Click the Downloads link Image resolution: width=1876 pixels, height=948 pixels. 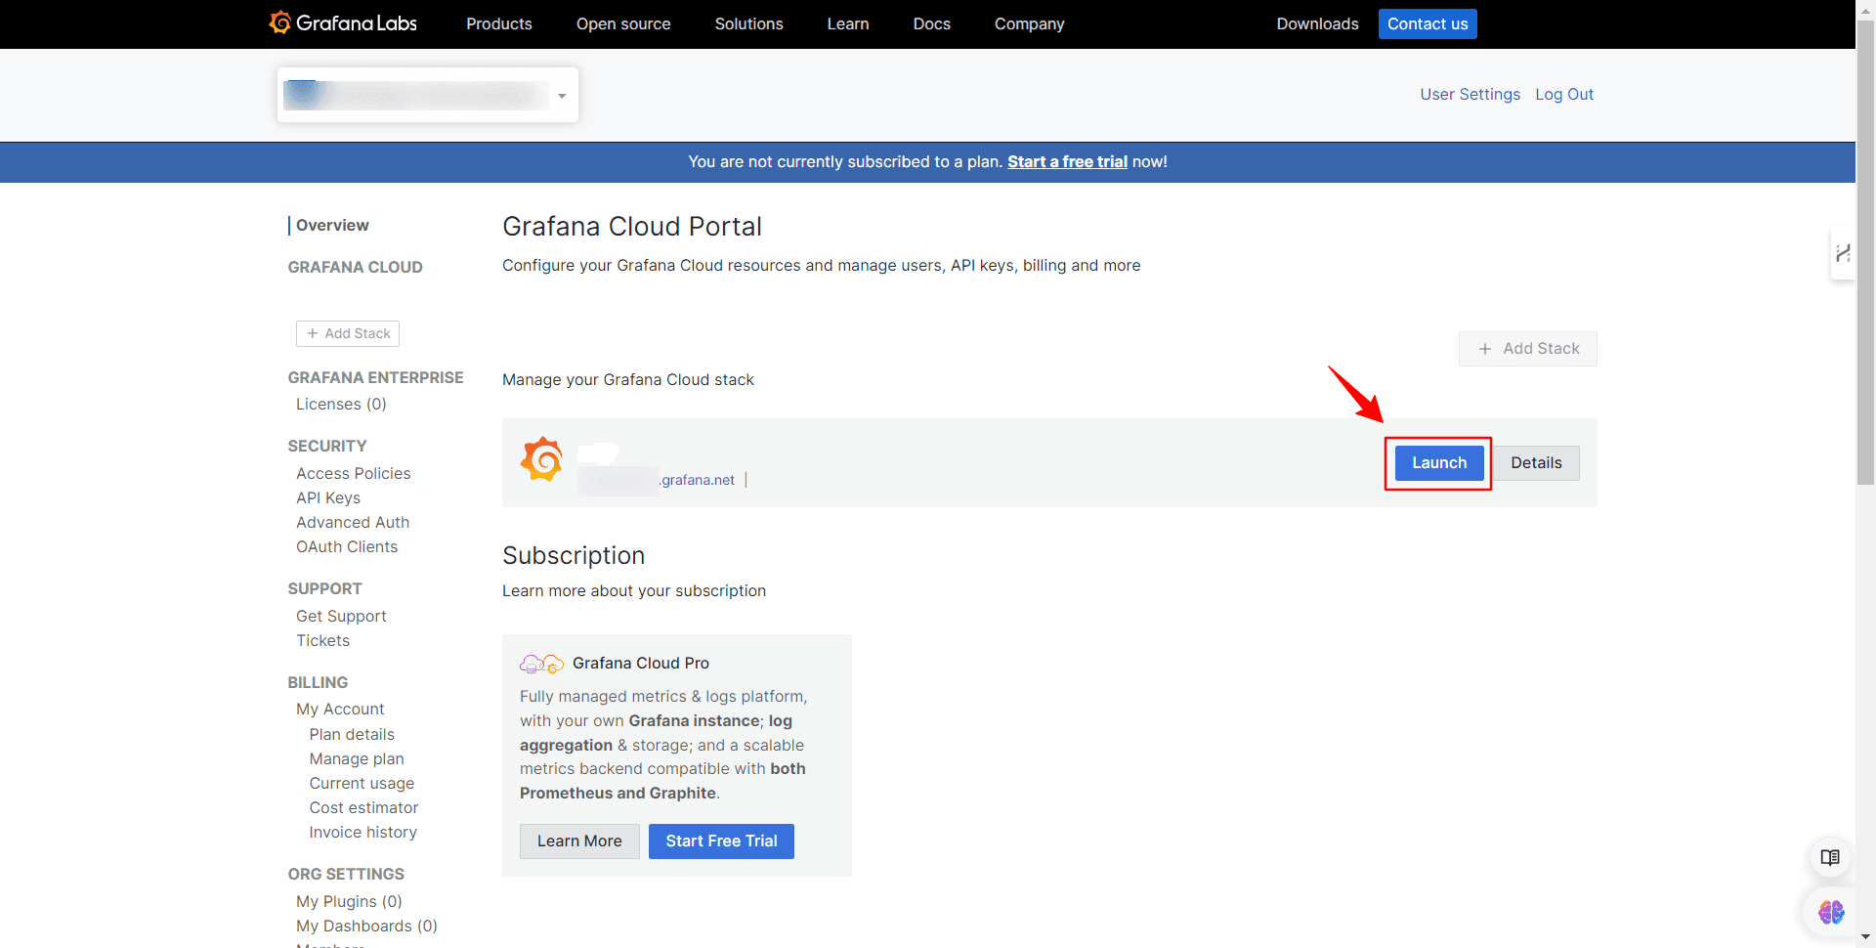(x=1317, y=23)
